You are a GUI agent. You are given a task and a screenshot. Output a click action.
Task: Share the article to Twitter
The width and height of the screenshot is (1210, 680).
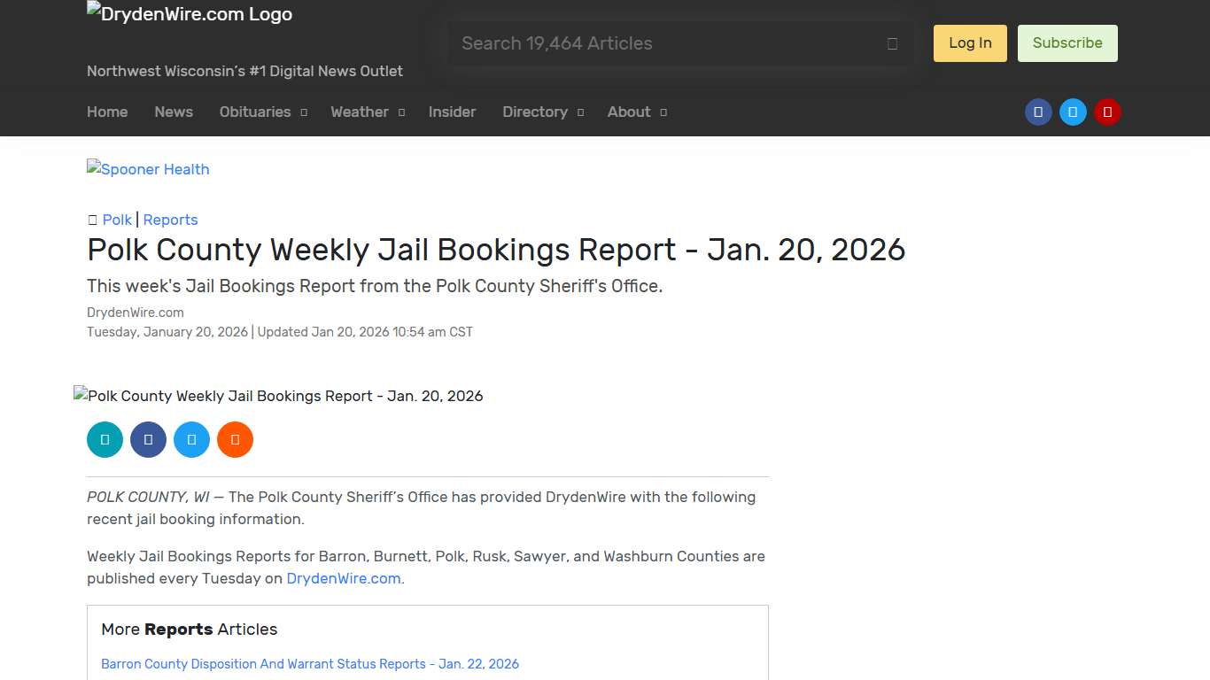(x=191, y=439)
